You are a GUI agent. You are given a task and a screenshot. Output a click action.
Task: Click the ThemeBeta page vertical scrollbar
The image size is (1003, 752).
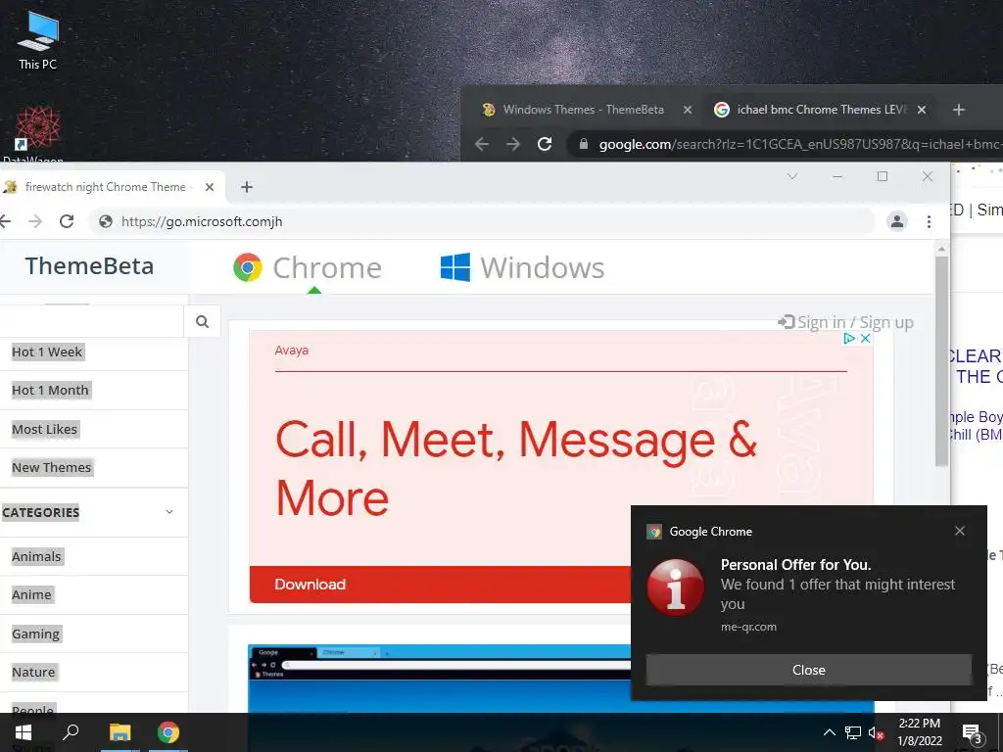tap(941, 361)
